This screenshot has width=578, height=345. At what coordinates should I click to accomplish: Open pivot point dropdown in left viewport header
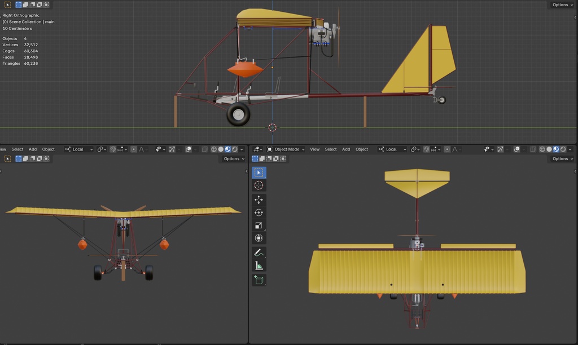pyautogui.click(x=102, y=149)
